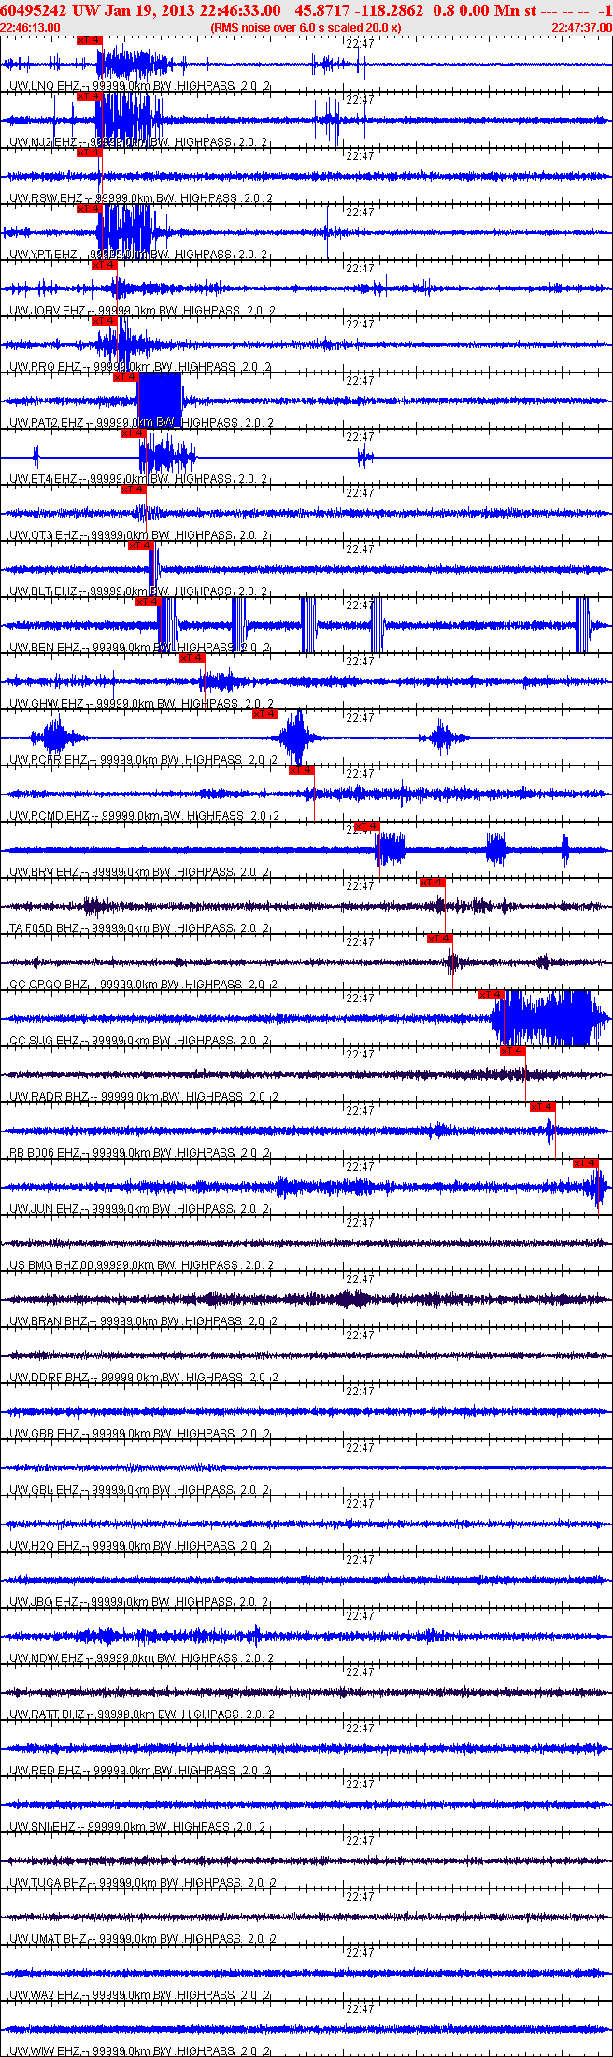The width and height of the screenshot is (613, 2057).
Task: Click the UW.TUCA BHZ station label
Action: 49,1883
